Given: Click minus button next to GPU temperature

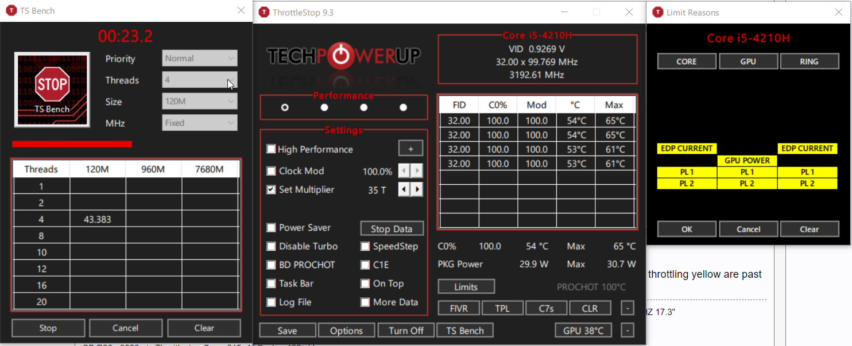Looking at the screenshot, I should (x=628, y=331).
